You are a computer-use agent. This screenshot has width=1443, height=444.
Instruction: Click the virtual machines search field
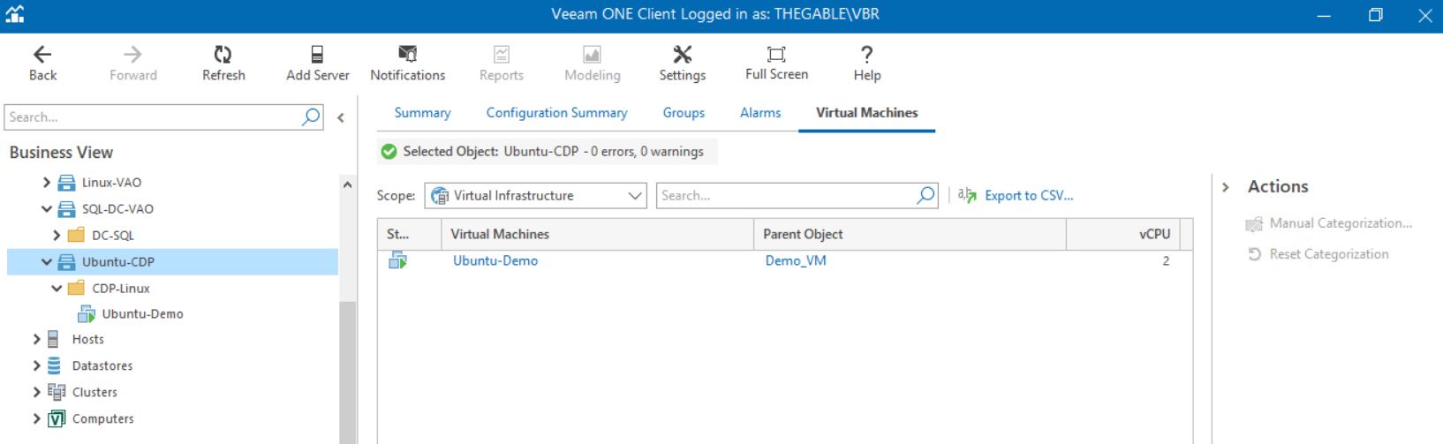pos(786,196)
